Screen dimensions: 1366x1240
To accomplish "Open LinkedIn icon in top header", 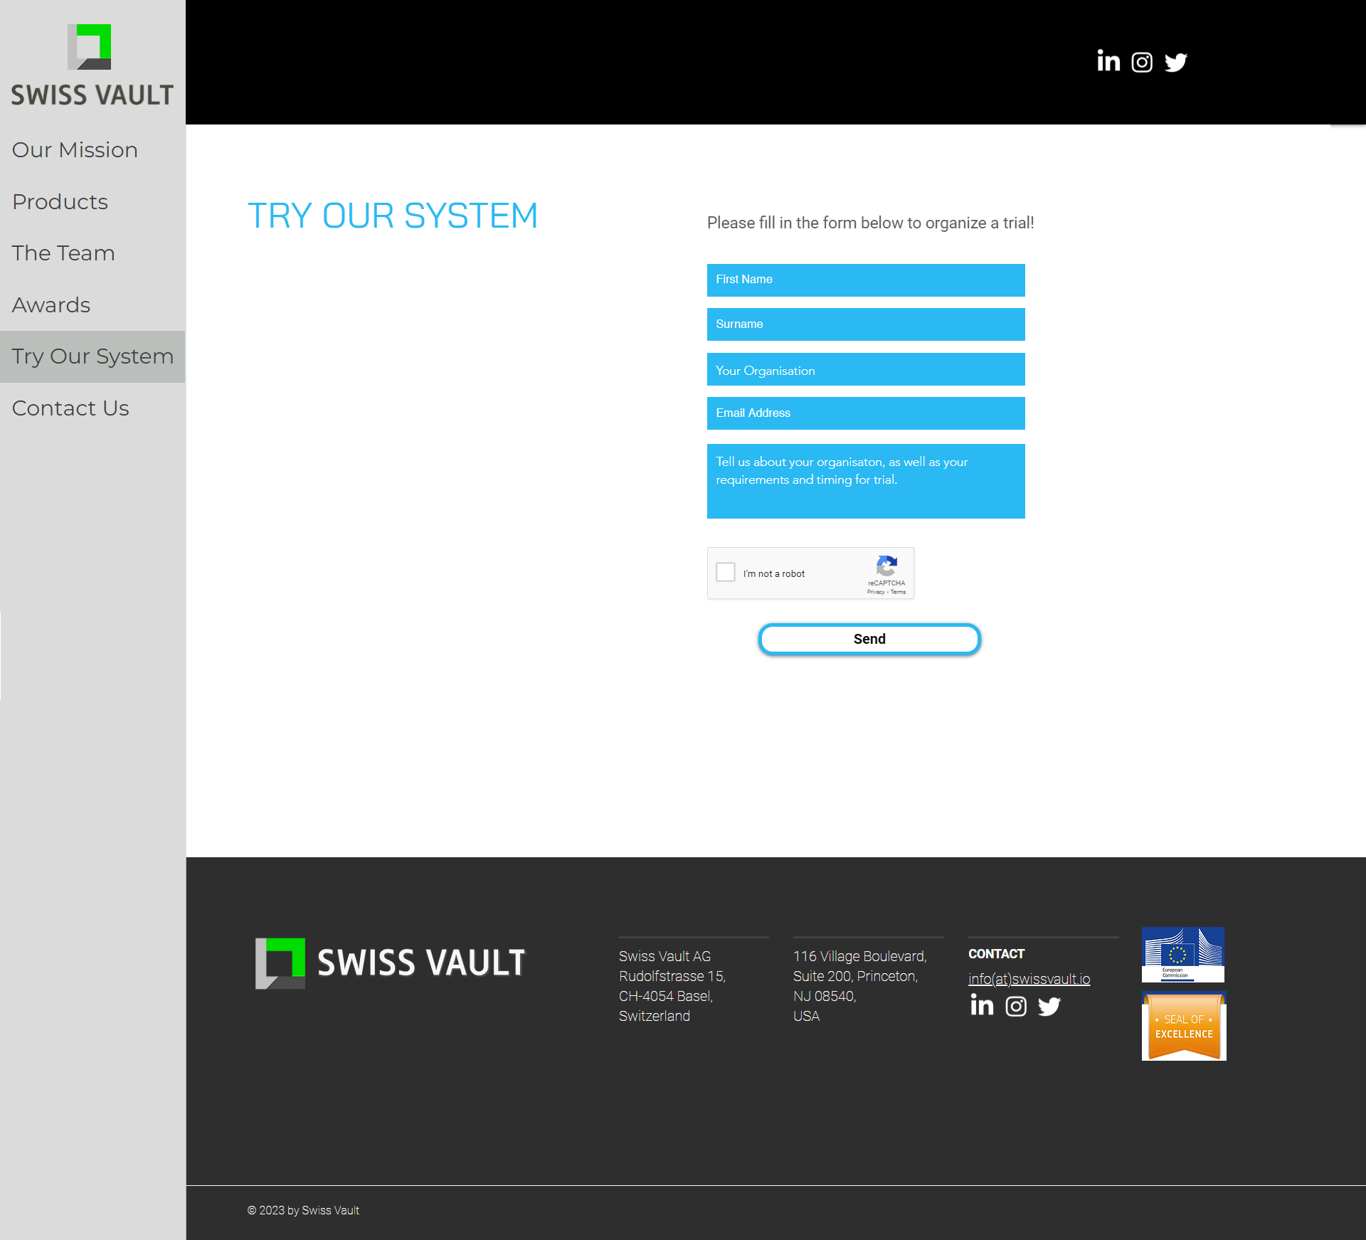I will [x=1108, y=62].
